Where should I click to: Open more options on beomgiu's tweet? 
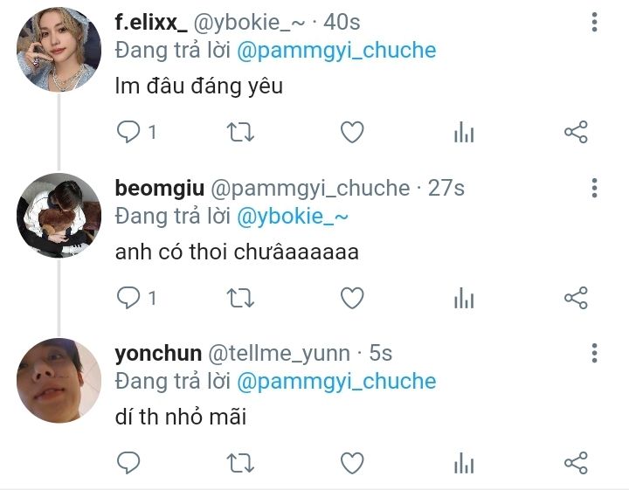click(x=595, y=188)
